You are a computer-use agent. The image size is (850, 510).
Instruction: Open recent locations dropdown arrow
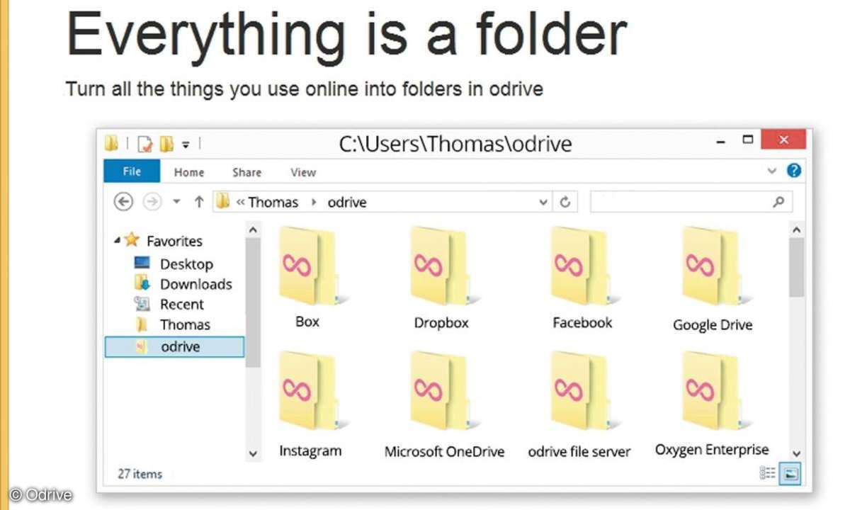tap(176, 202)
